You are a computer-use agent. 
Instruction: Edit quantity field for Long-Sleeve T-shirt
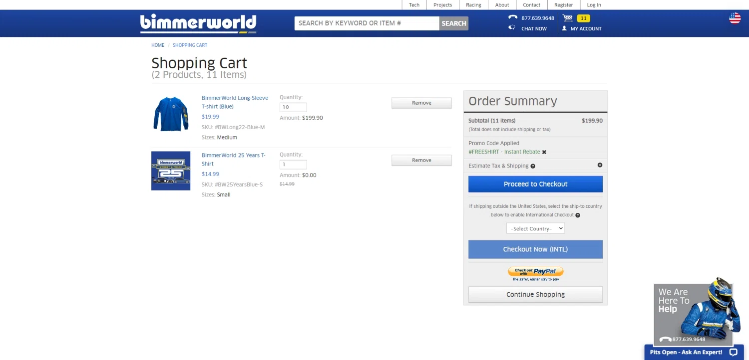293,107
